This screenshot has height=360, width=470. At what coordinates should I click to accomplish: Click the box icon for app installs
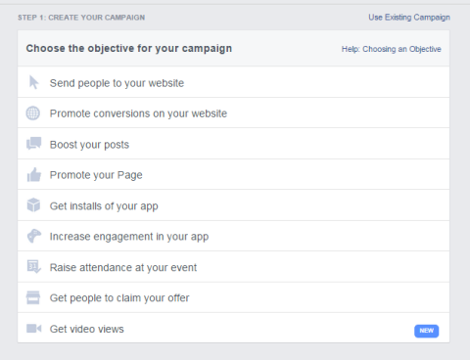click(x=33, y=205)
